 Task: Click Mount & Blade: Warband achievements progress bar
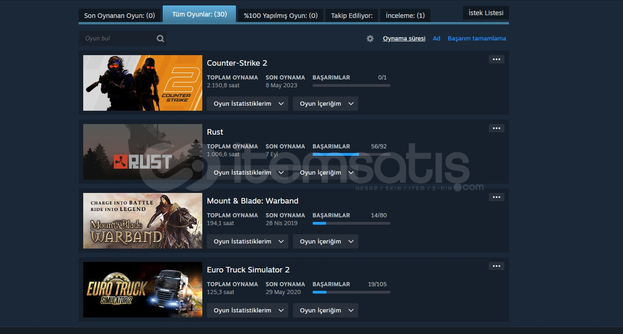[x=351, y=223]
